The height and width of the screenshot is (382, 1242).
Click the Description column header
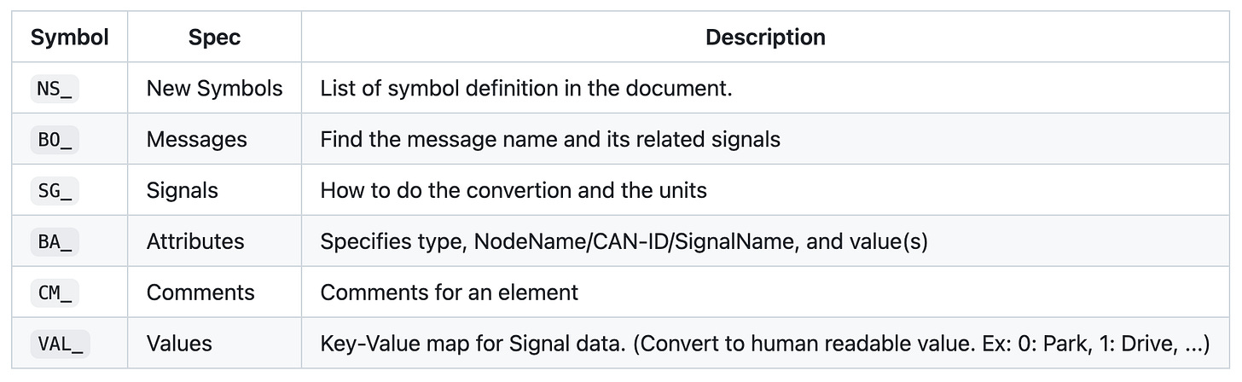(x=765, y=38)
